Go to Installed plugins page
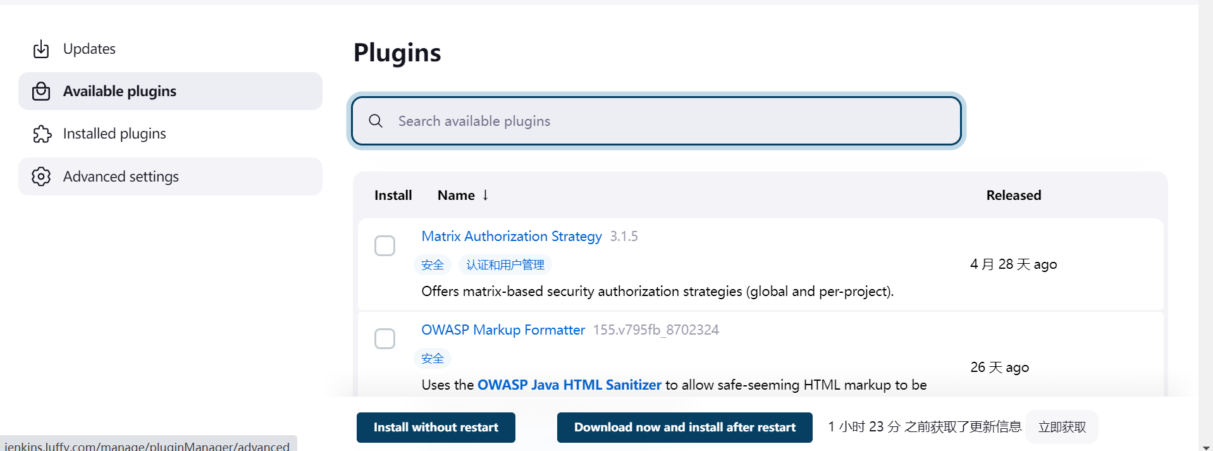Screen dimensions: 1213x451 [x=114, y=133]
